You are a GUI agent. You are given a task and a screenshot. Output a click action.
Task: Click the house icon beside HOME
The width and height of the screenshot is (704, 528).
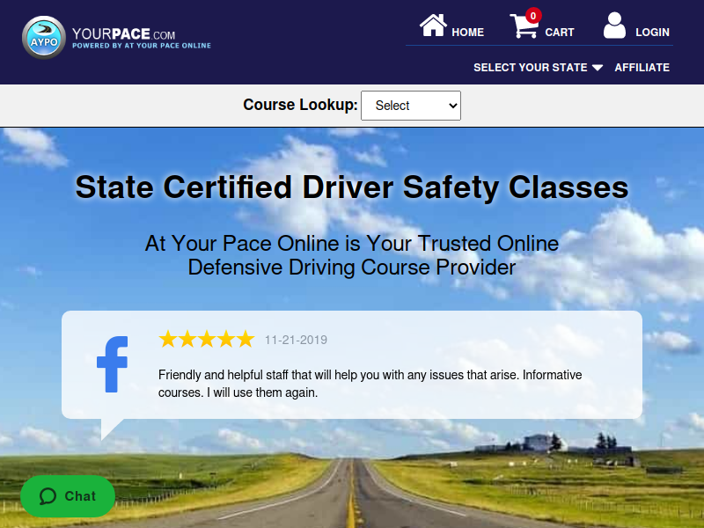tap(433, 26)
